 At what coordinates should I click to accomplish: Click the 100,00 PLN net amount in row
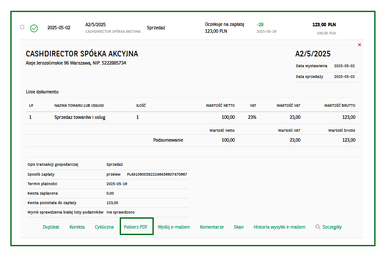[x=326, y=33]
